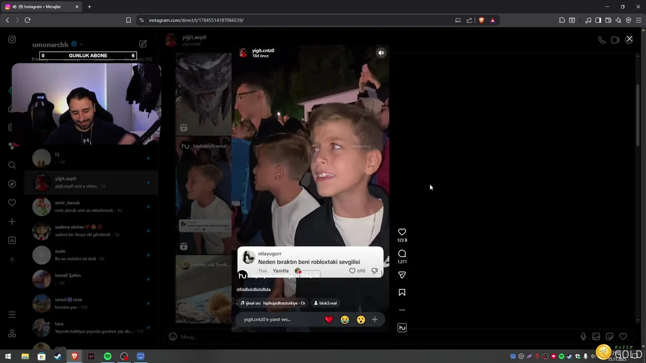
Task: Open the Windows Start menu
Action: (8, 356)
